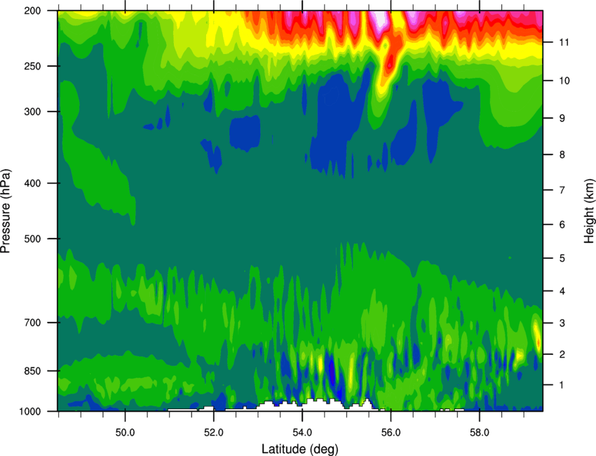
Task: Click the 850 pressure tick label
Action: [32, 371]
